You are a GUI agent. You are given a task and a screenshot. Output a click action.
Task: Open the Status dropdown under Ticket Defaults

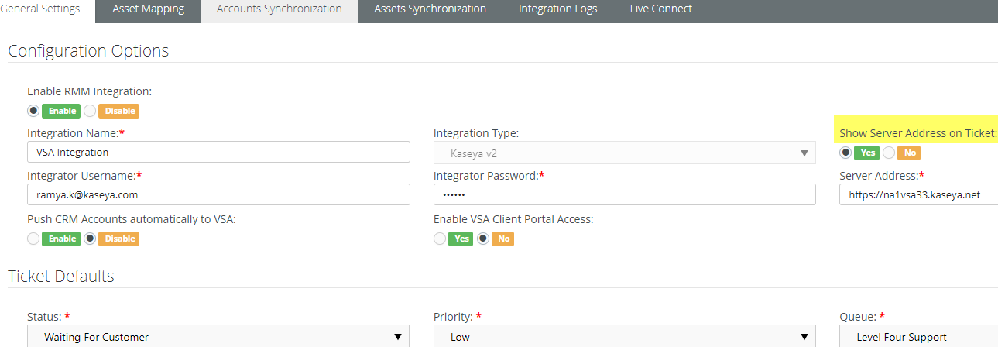coord(218,337)
